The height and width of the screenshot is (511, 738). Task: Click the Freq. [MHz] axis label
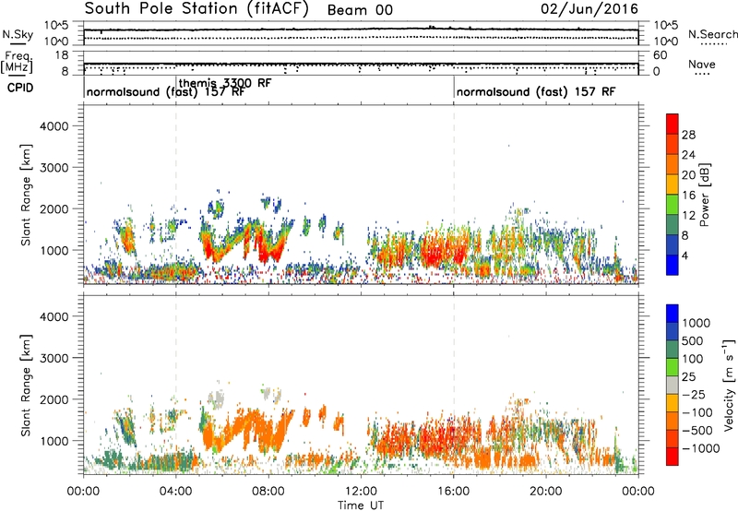(x=17, y=62)
